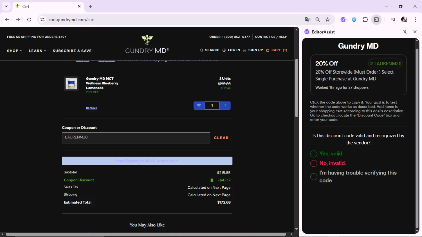Viewport: 422px width, 237px height.
Task: Expand the SHOP dropdown menu
Action: pyautogui.click(x=14, y=51)
